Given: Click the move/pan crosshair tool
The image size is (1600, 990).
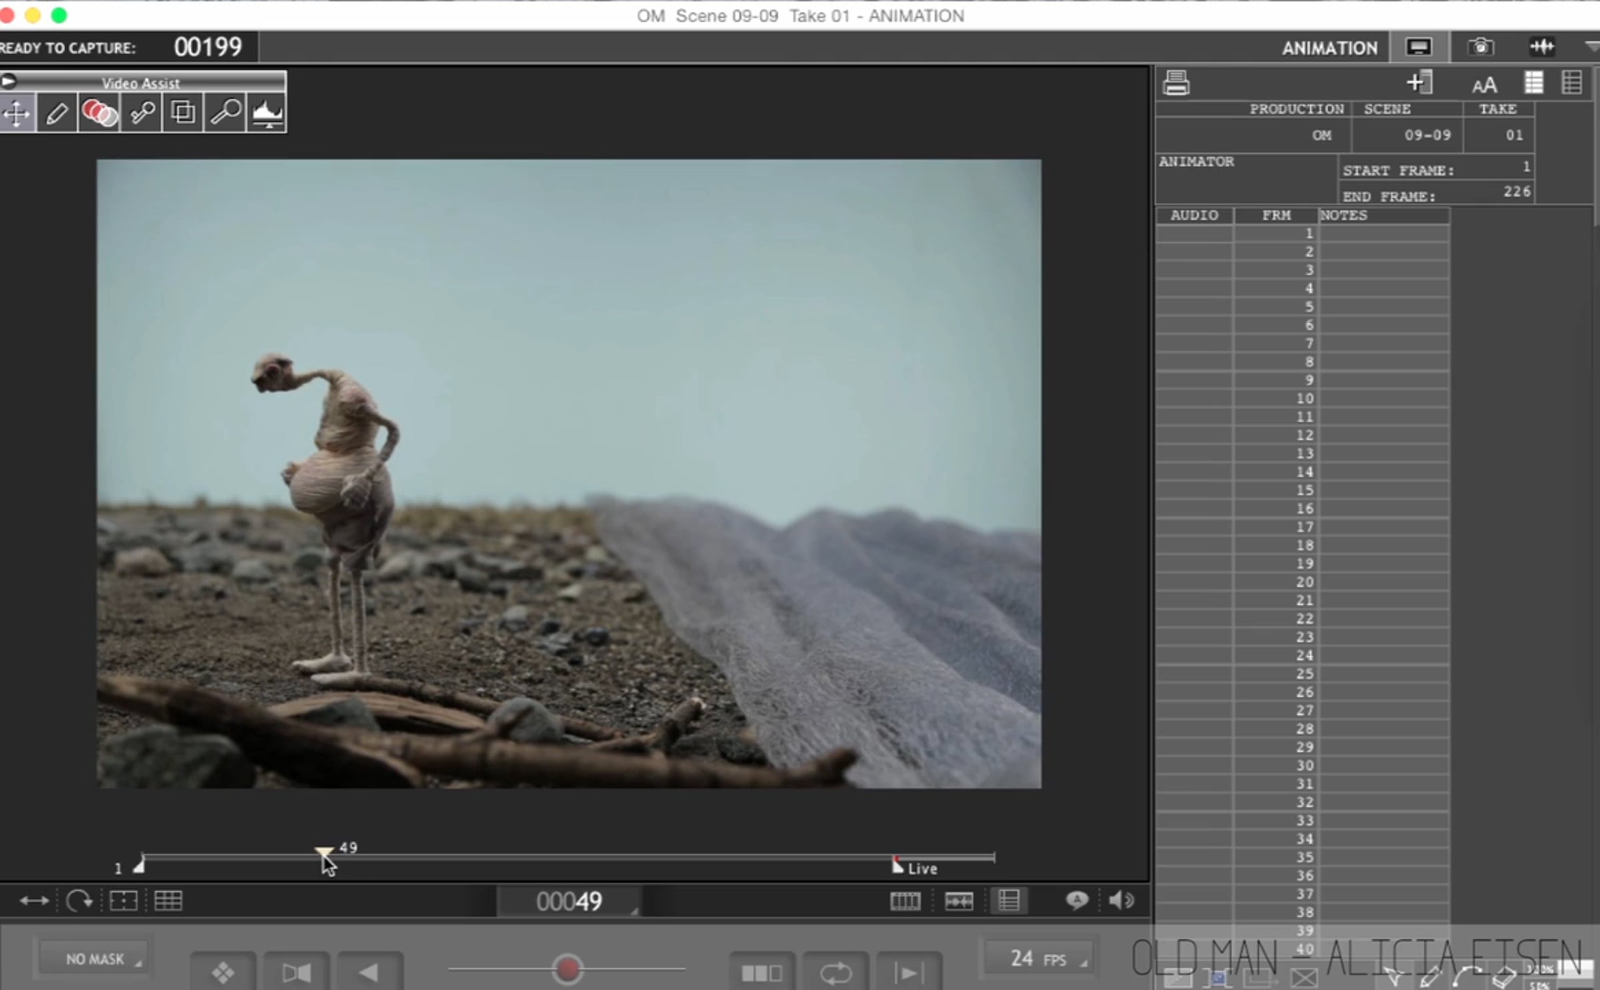Looking at the screenshot, I should click(17, 113).
